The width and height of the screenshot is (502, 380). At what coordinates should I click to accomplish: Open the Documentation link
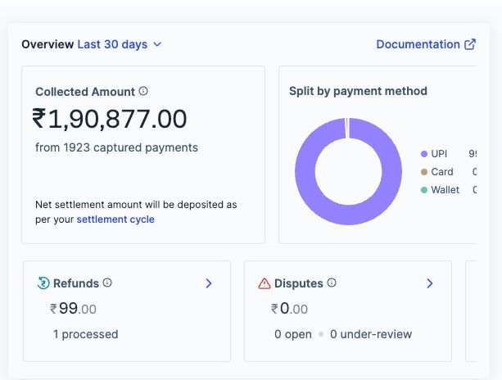pos(418,44)
